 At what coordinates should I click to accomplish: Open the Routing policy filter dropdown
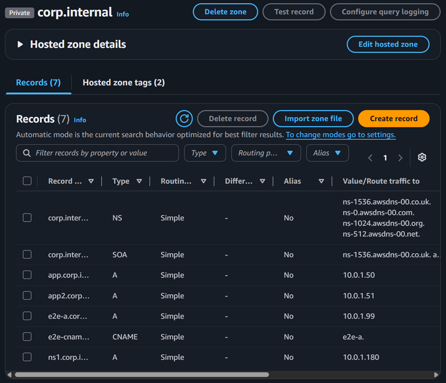click(x=266, y=153)
